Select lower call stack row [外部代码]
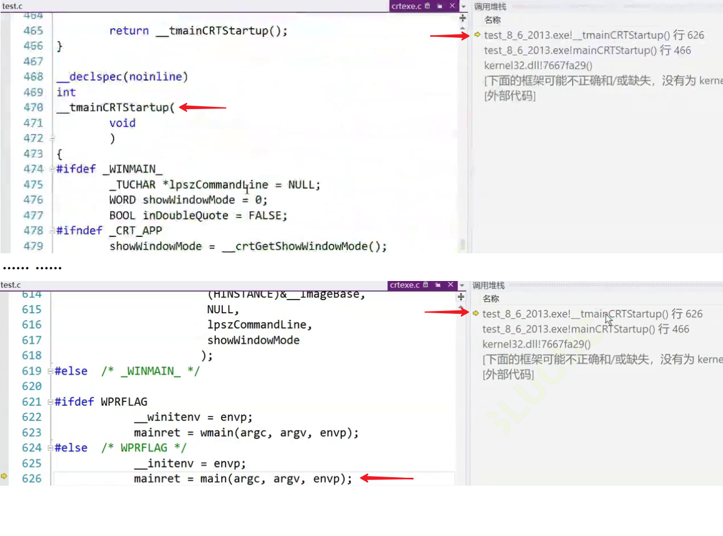This screenshot has width=723, height=536. [x=507, y=374]
